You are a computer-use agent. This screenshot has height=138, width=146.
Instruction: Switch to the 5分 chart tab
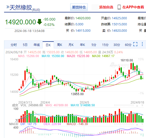[x=94, y=45]
